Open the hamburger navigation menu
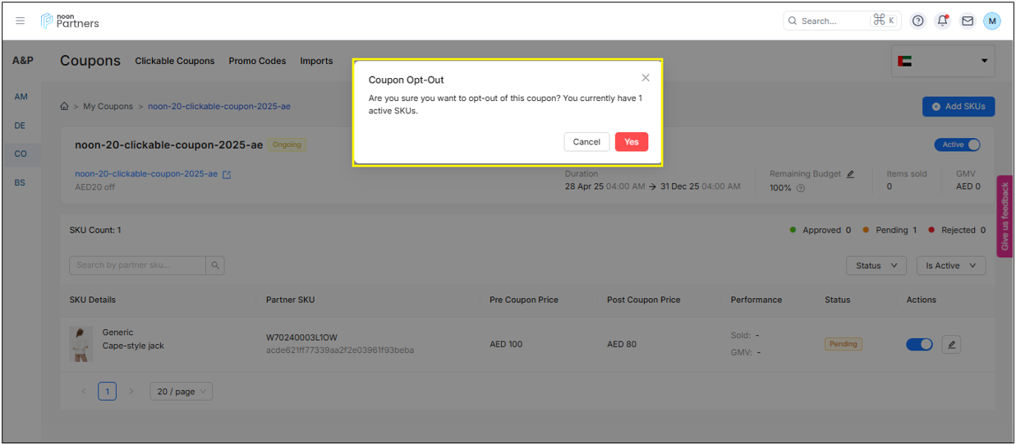 21,21
